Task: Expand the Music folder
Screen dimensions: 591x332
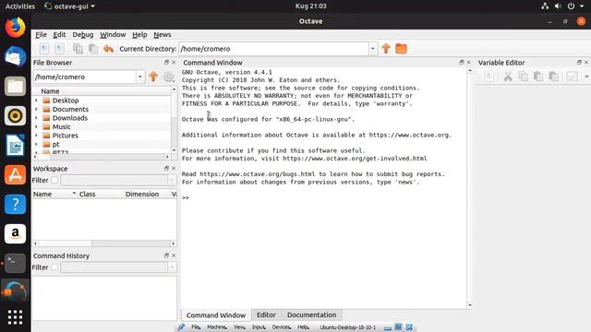Action: (36, 126)
